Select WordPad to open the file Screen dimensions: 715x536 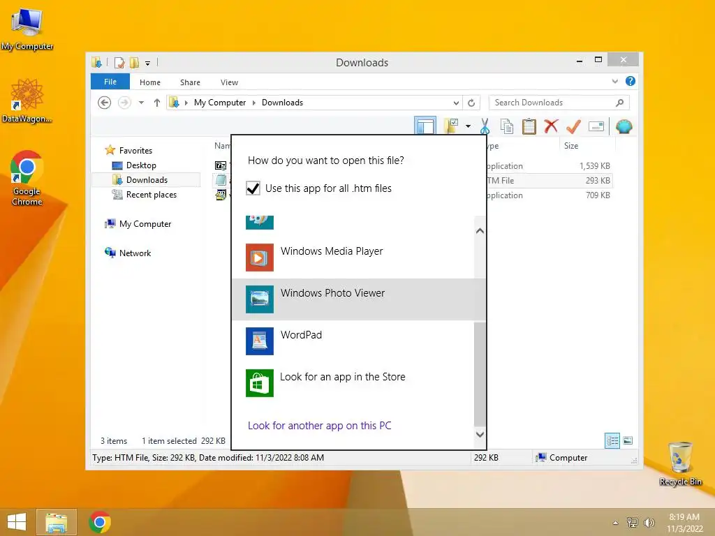point(353,341)
